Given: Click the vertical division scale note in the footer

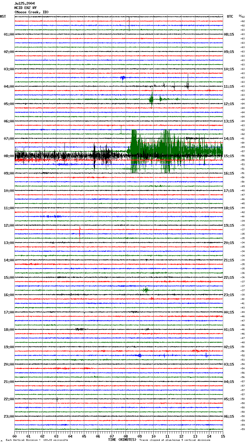Looking at the screenshot, I should pos(37,440).
